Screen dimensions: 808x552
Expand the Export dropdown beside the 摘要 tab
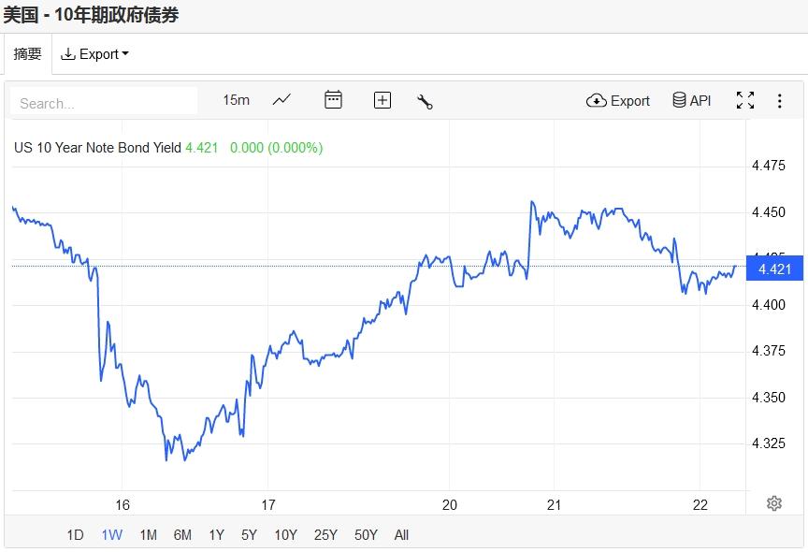click(94, 54)
